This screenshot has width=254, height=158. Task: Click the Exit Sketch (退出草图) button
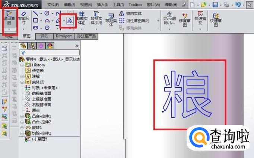click(x=9, y=18)
